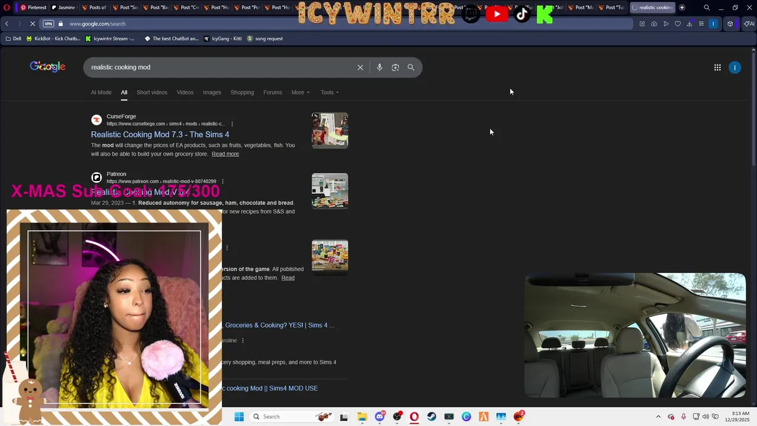This screenshot has height=426, width=757.
Task: Open Opera Easy Setup sliders icon
Action: (701, 24)
